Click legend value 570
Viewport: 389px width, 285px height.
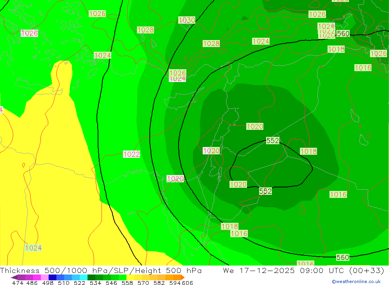pos(143,283)
